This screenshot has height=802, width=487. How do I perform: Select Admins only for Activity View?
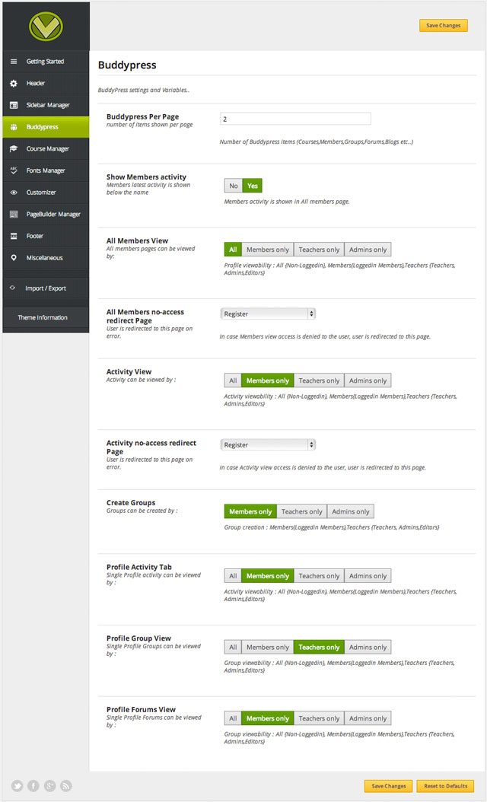368,380
